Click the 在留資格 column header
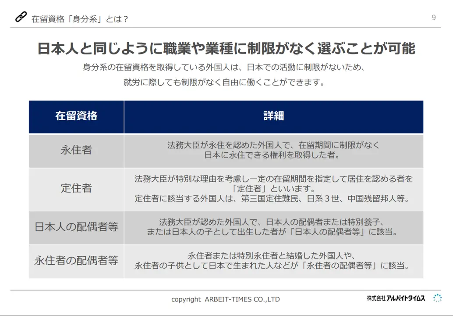 [76, 116]
